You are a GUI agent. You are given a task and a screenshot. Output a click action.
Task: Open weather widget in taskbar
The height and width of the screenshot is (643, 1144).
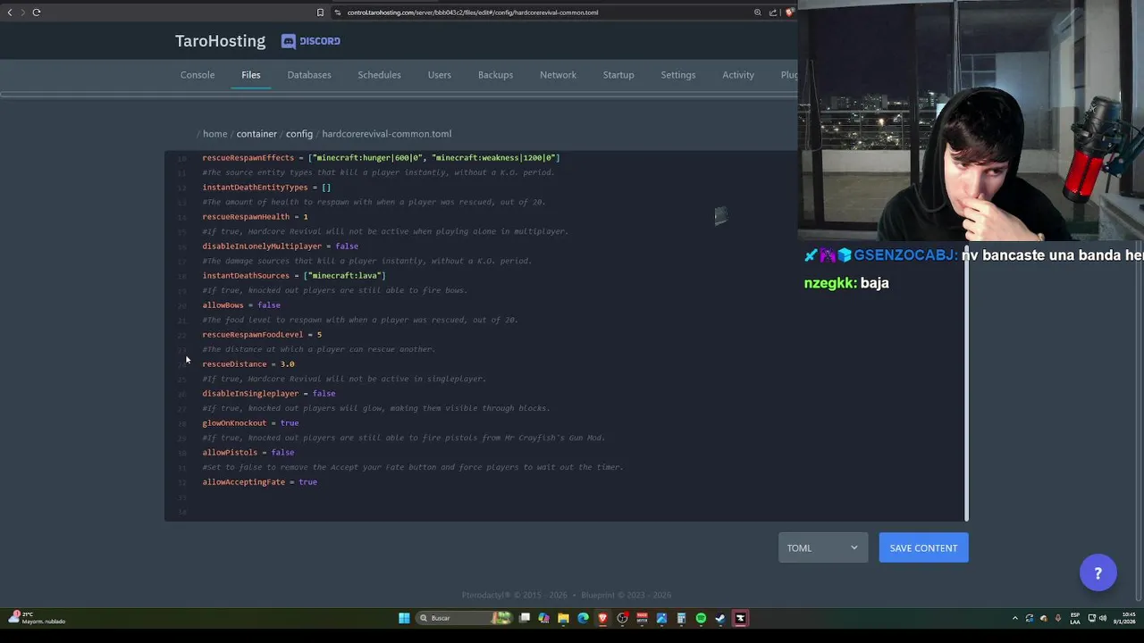[x=36, y=618]
